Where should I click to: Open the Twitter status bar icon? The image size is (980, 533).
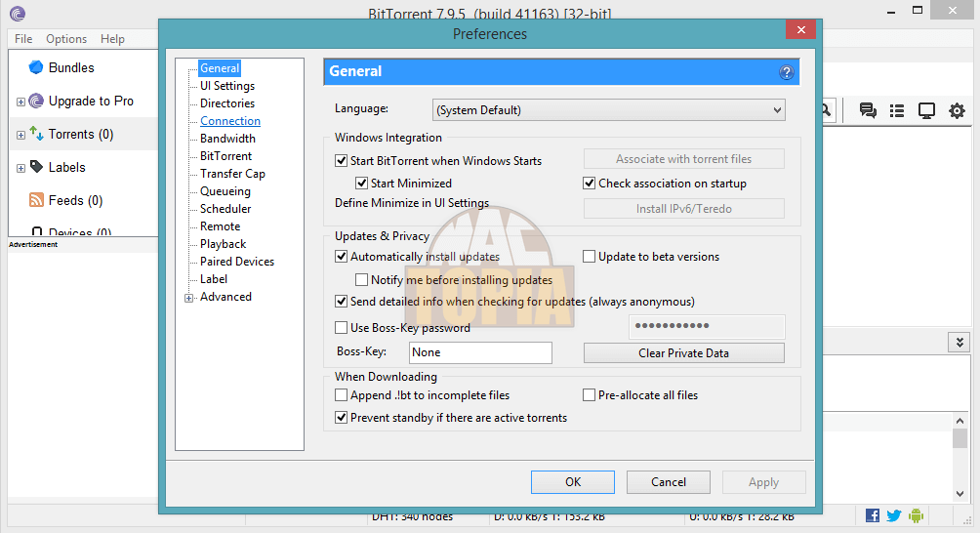(894, 515)
